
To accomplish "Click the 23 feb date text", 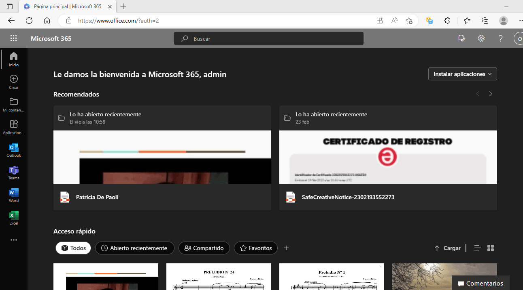I will (x=302, y=122).
